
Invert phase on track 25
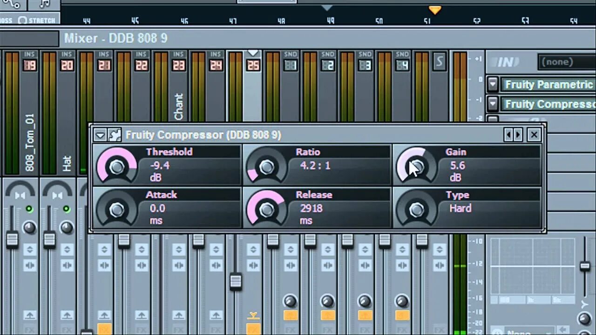pyautogui.click(x=253, y=249)
